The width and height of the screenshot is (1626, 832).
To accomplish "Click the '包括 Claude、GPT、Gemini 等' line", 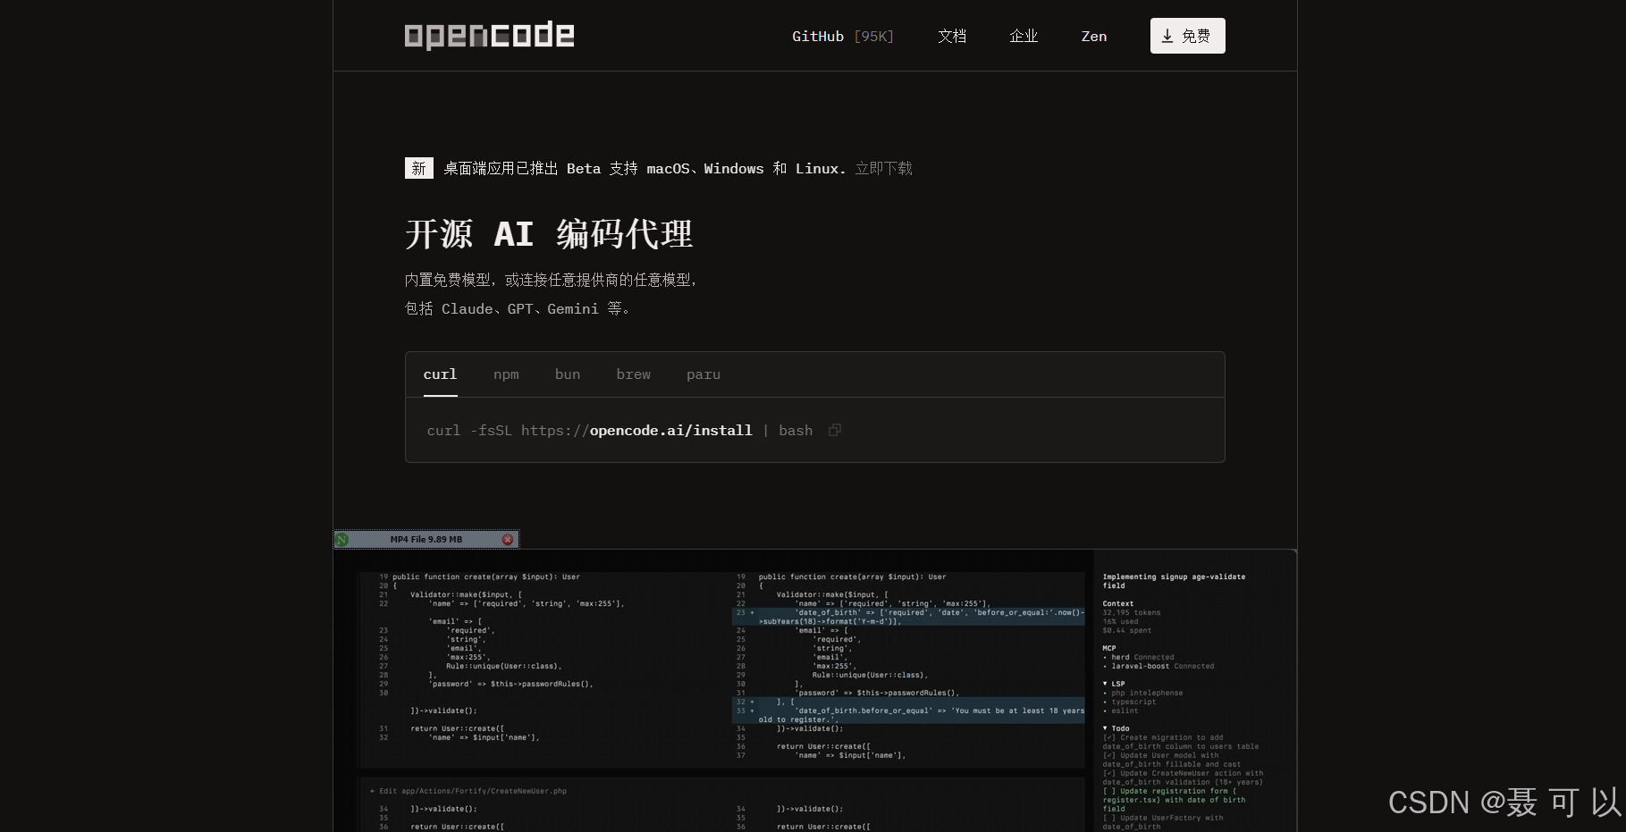I will coord(518,308).
